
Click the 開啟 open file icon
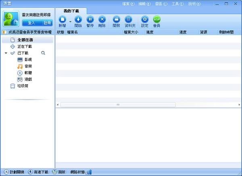[117, 19]
